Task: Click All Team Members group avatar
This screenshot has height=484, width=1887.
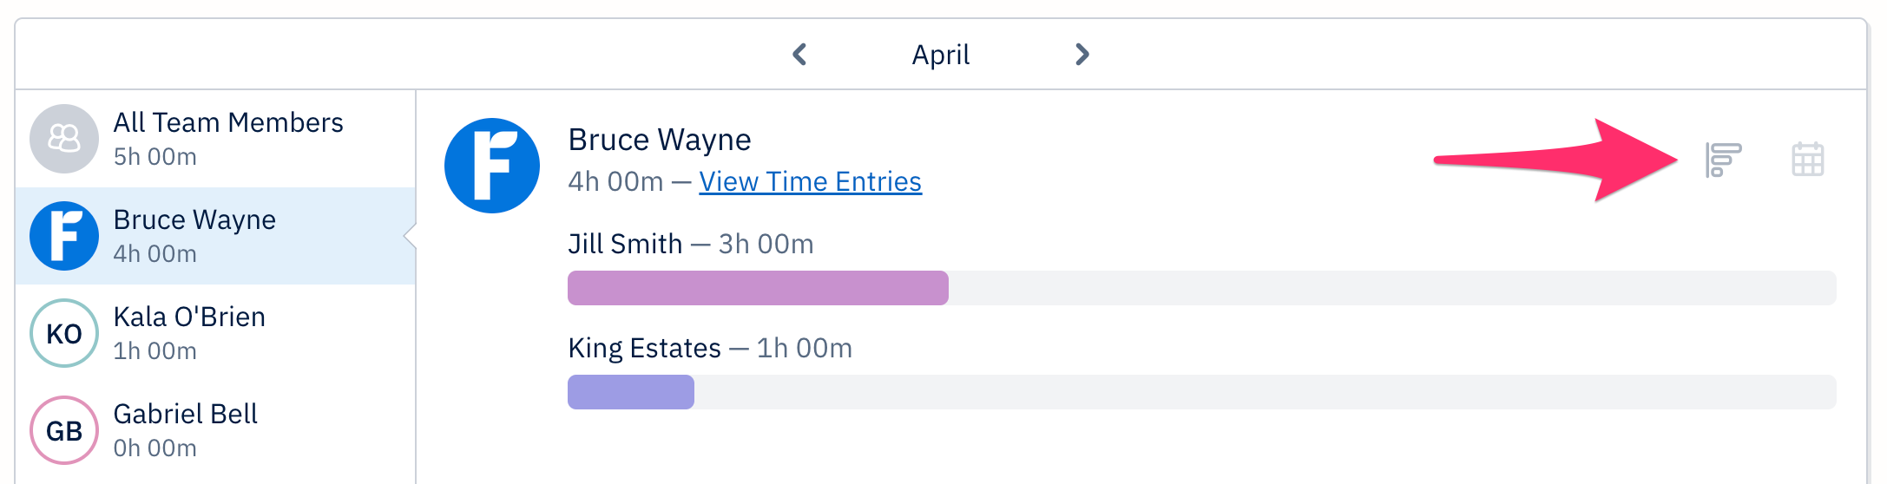Action: (64, 139)
